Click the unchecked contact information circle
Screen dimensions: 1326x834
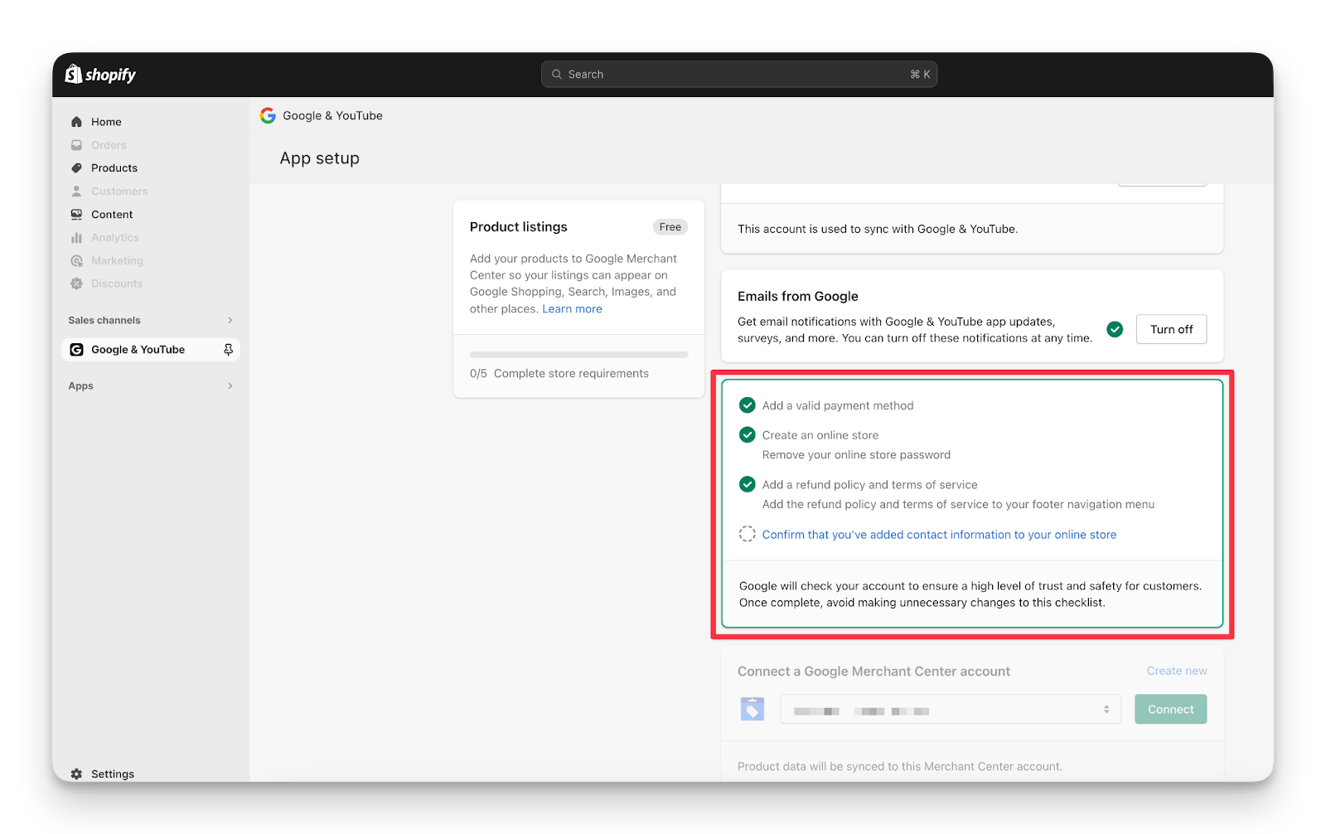[747, 535]
